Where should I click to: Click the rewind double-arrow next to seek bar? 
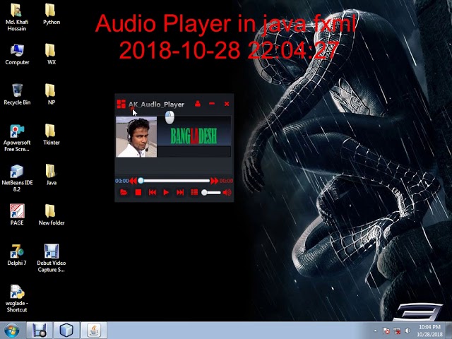click(133, 181)
